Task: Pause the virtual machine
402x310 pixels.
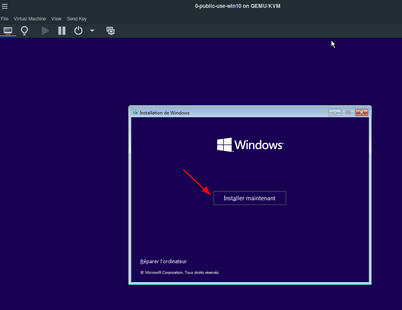Action: pyautogui.click(x=62, y=31)
